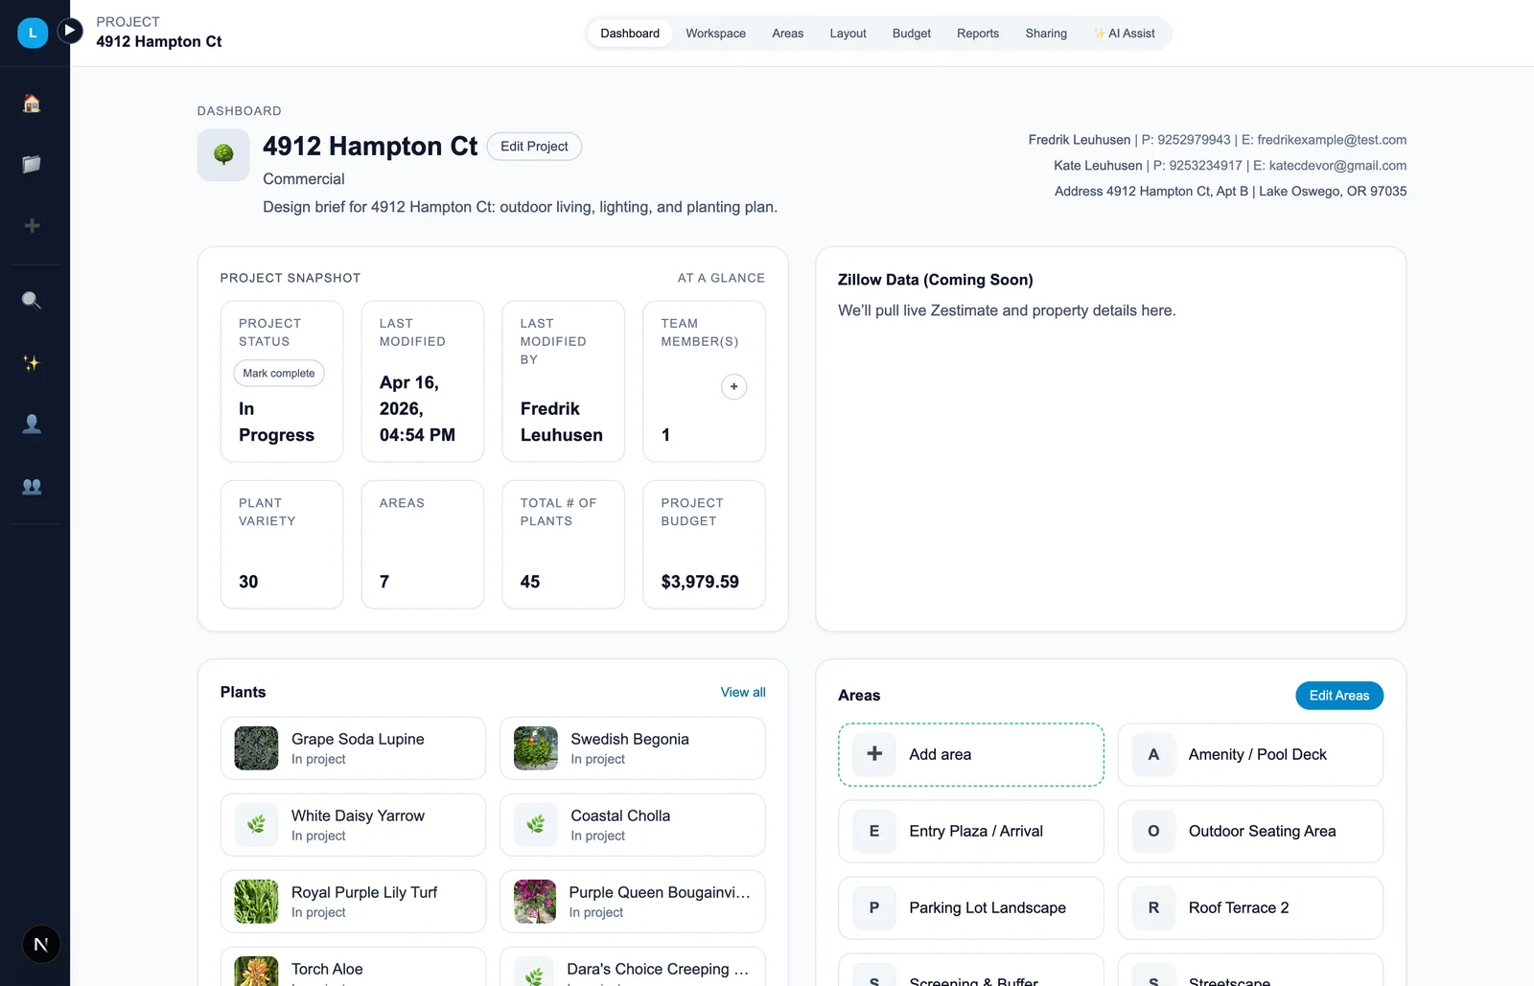Click the Edit Areas button
Image resolution: width=1534 pixels, height=986 pixels.
[1339, 696]
